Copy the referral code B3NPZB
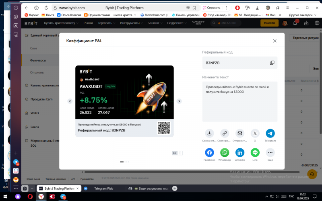The width and height of the screenshot is (322, 201). point(272,63)
